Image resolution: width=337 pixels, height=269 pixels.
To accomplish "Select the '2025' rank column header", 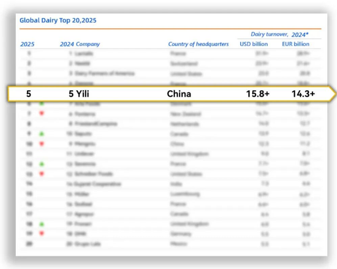I will click(x=28, y=44).
